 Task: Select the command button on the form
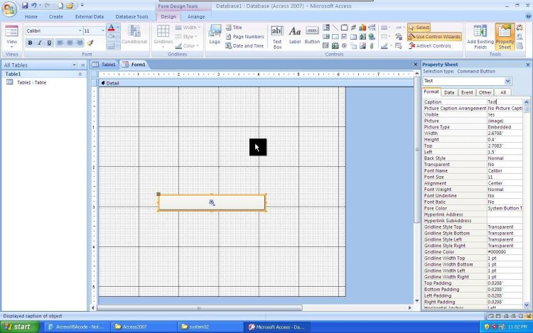212,202
